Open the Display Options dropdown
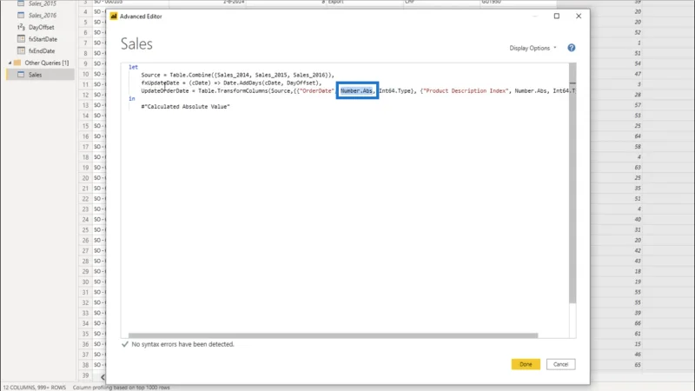The height and width of the screenshot is (391, 695). [533, 48]
